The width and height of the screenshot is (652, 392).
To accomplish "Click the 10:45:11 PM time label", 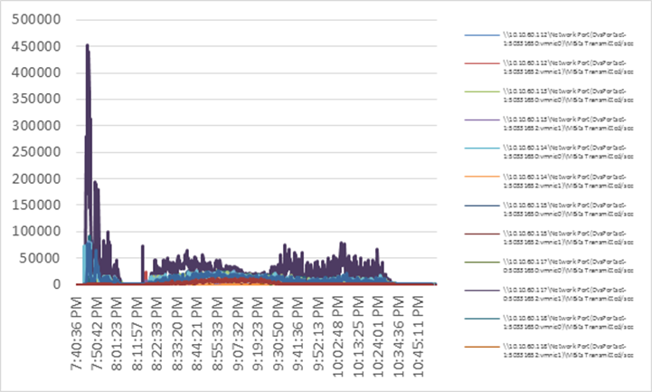I will 419,337.
